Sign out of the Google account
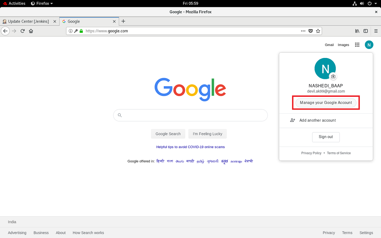 pos(326,137)
